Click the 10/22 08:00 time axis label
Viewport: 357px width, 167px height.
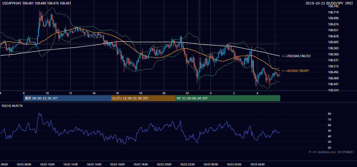click(x=23, y=164)
